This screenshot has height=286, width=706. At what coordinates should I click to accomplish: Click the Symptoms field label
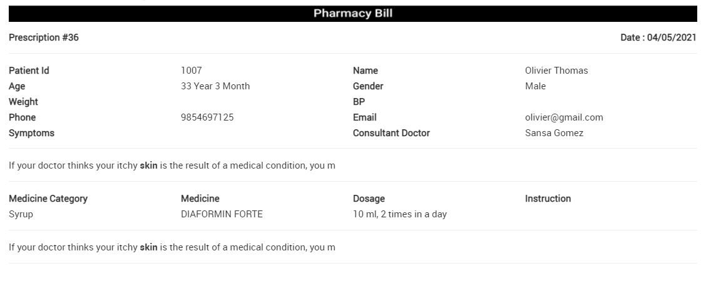31,133
